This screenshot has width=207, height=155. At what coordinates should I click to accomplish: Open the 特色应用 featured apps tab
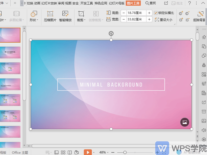pos(101,3)
